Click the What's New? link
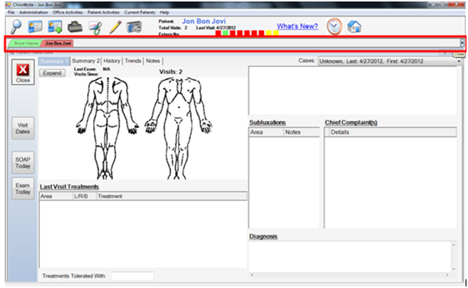Viewport: 468px width, 288px height. pyautogui.click(x=297, y=26)
